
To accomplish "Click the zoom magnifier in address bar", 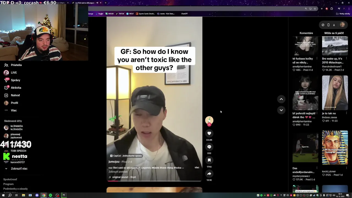I will pyautogui.click(x=306, y=9).
